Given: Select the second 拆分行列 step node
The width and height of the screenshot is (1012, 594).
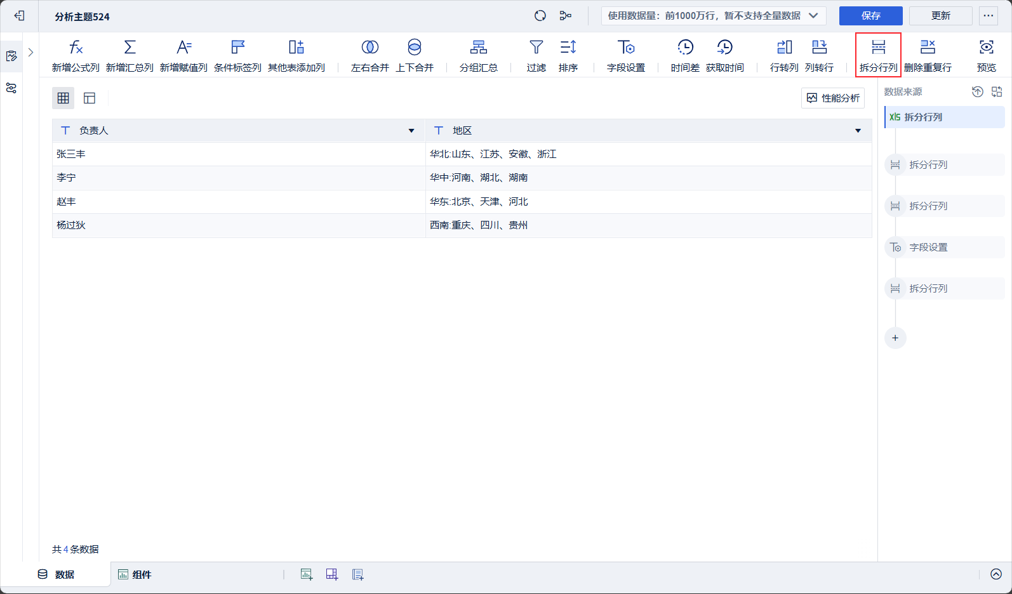Looking at the screenshot, I should 945,206.
